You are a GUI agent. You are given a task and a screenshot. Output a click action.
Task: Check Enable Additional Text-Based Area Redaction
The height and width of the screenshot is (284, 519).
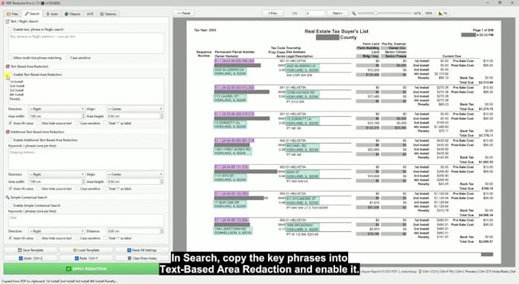(x=10, y=140)
